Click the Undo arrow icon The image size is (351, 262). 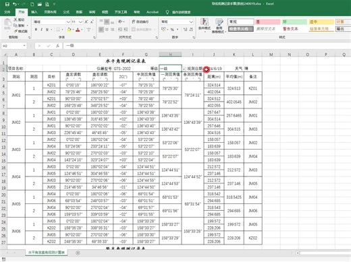pyautogui.click(x=15, y=4)
